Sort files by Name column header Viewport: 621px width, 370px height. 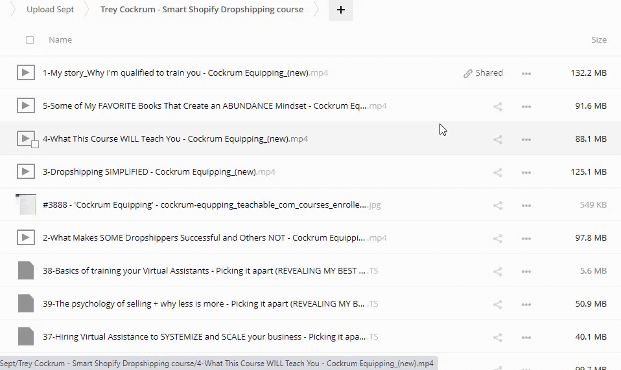pos(60,40)
